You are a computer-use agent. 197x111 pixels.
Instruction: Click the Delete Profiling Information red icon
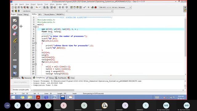96,7
